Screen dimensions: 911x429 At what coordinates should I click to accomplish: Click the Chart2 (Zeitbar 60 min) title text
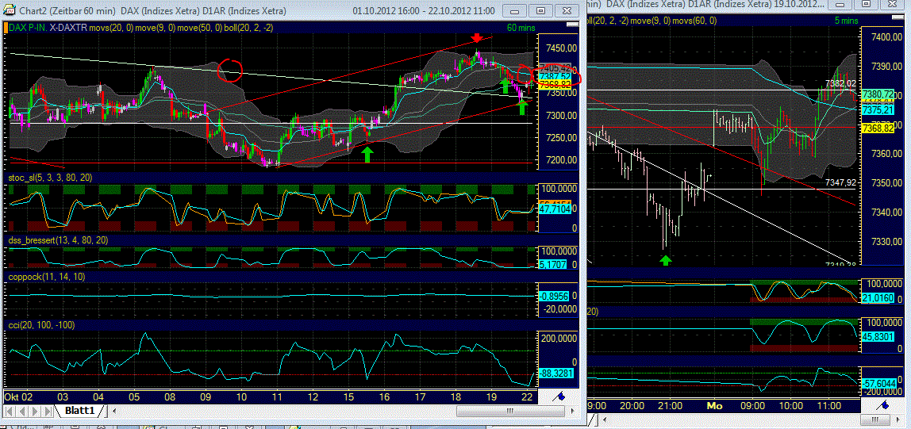(68, 10)
